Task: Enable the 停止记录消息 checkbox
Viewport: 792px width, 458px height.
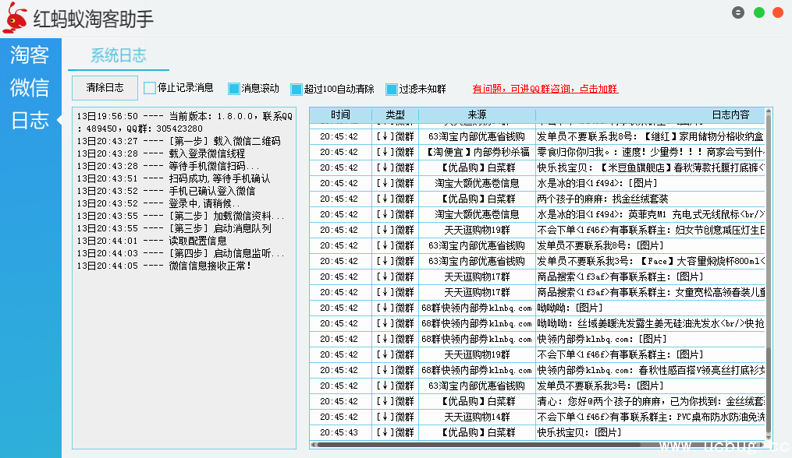Action: tap(150, 88)
